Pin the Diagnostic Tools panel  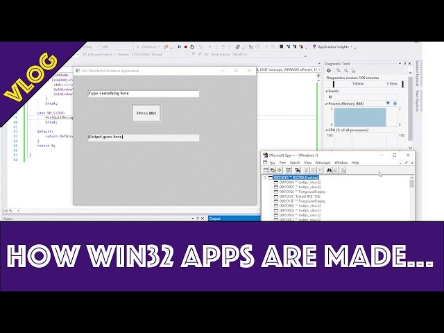point(404,64)
